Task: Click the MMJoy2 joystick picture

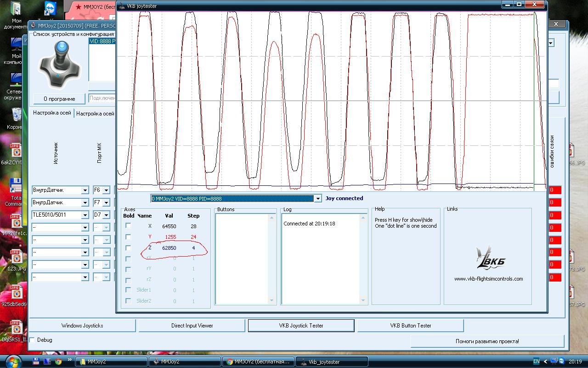Action: [60, 64]
